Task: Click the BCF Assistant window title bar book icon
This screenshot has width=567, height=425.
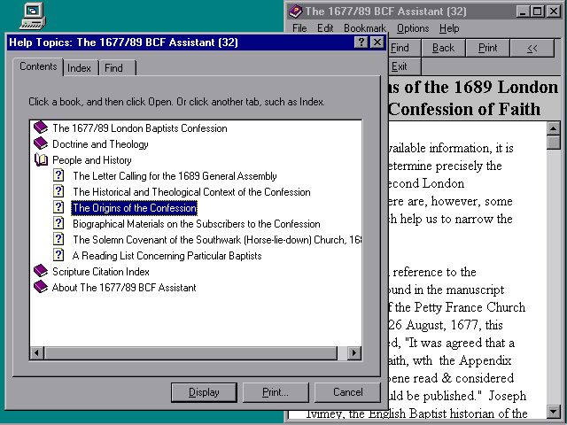Action: coord(295,12)
